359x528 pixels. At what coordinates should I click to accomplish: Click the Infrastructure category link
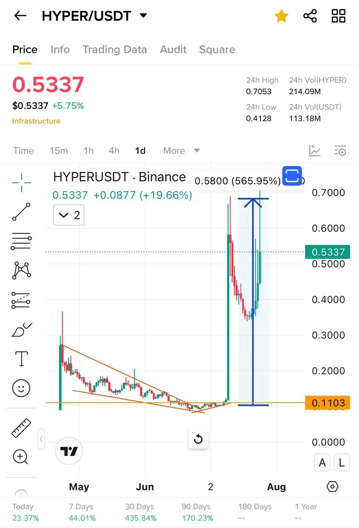coord(37,121)
